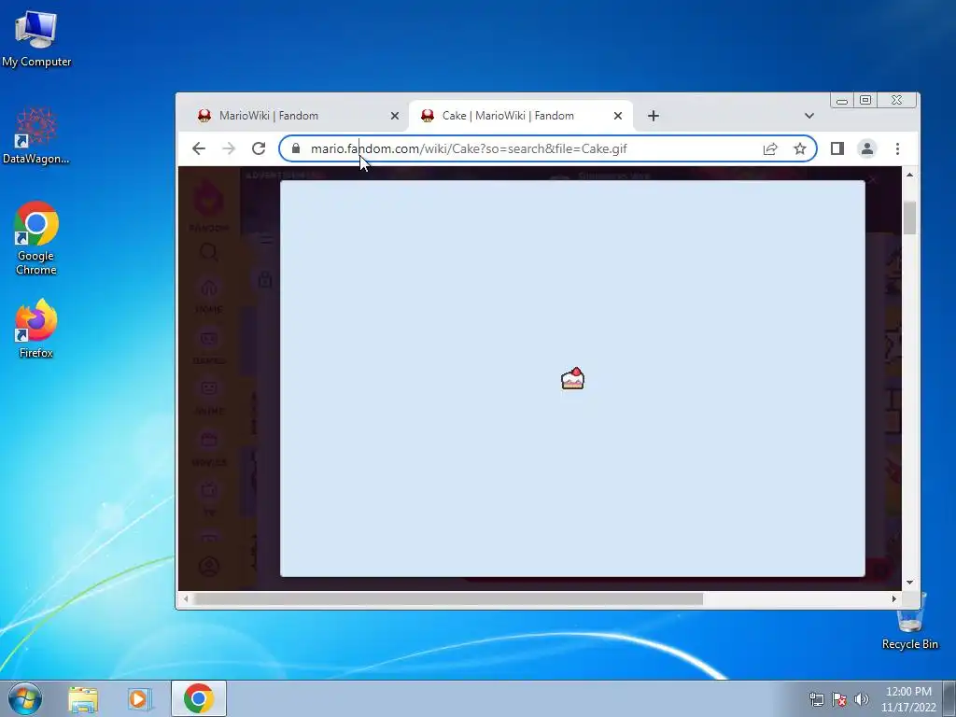Screen dimensions: 956x717
Task: Open the Chrome three-dot menu
Action: (897, 148)
